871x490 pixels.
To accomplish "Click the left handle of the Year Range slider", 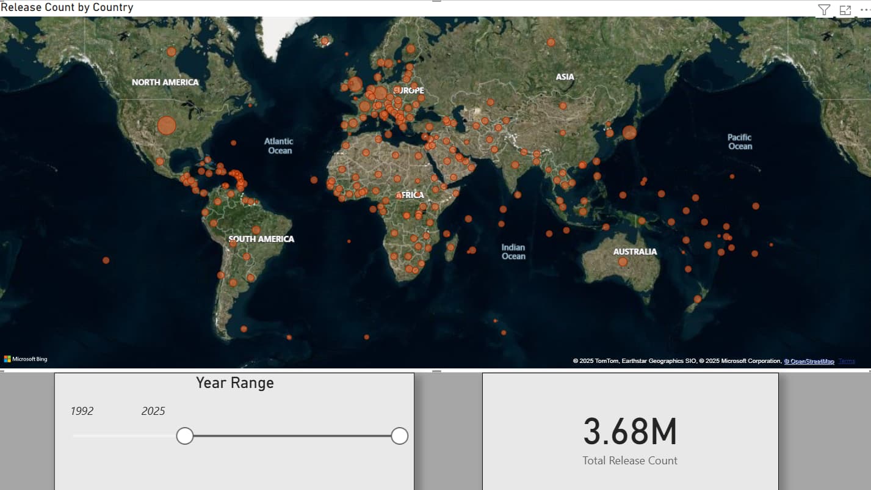I will 185,436.
